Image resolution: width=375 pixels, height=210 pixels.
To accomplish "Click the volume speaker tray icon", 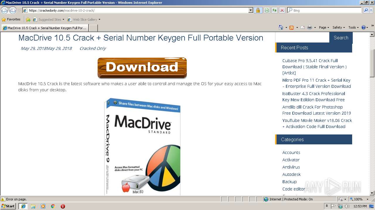I will (347, 206).
